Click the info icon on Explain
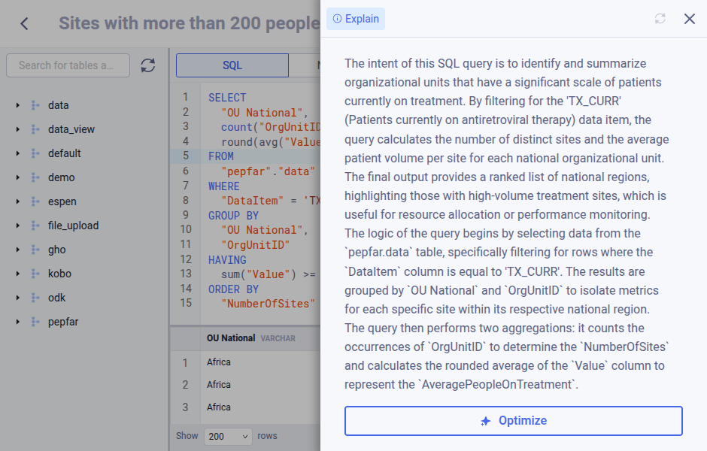Viewport: 707px width, 451px height. click(336, 18)
